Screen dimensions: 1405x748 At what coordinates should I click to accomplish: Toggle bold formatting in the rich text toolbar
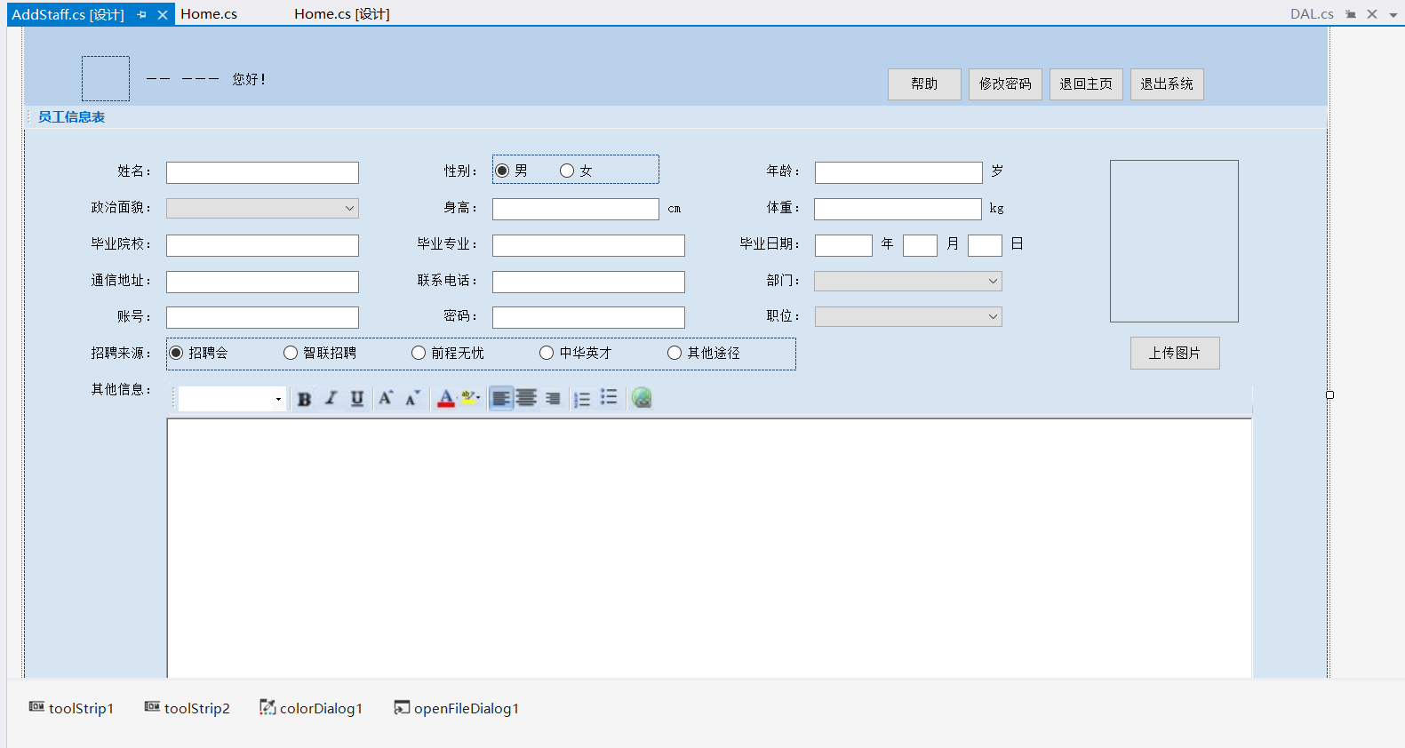click(305, 399)
